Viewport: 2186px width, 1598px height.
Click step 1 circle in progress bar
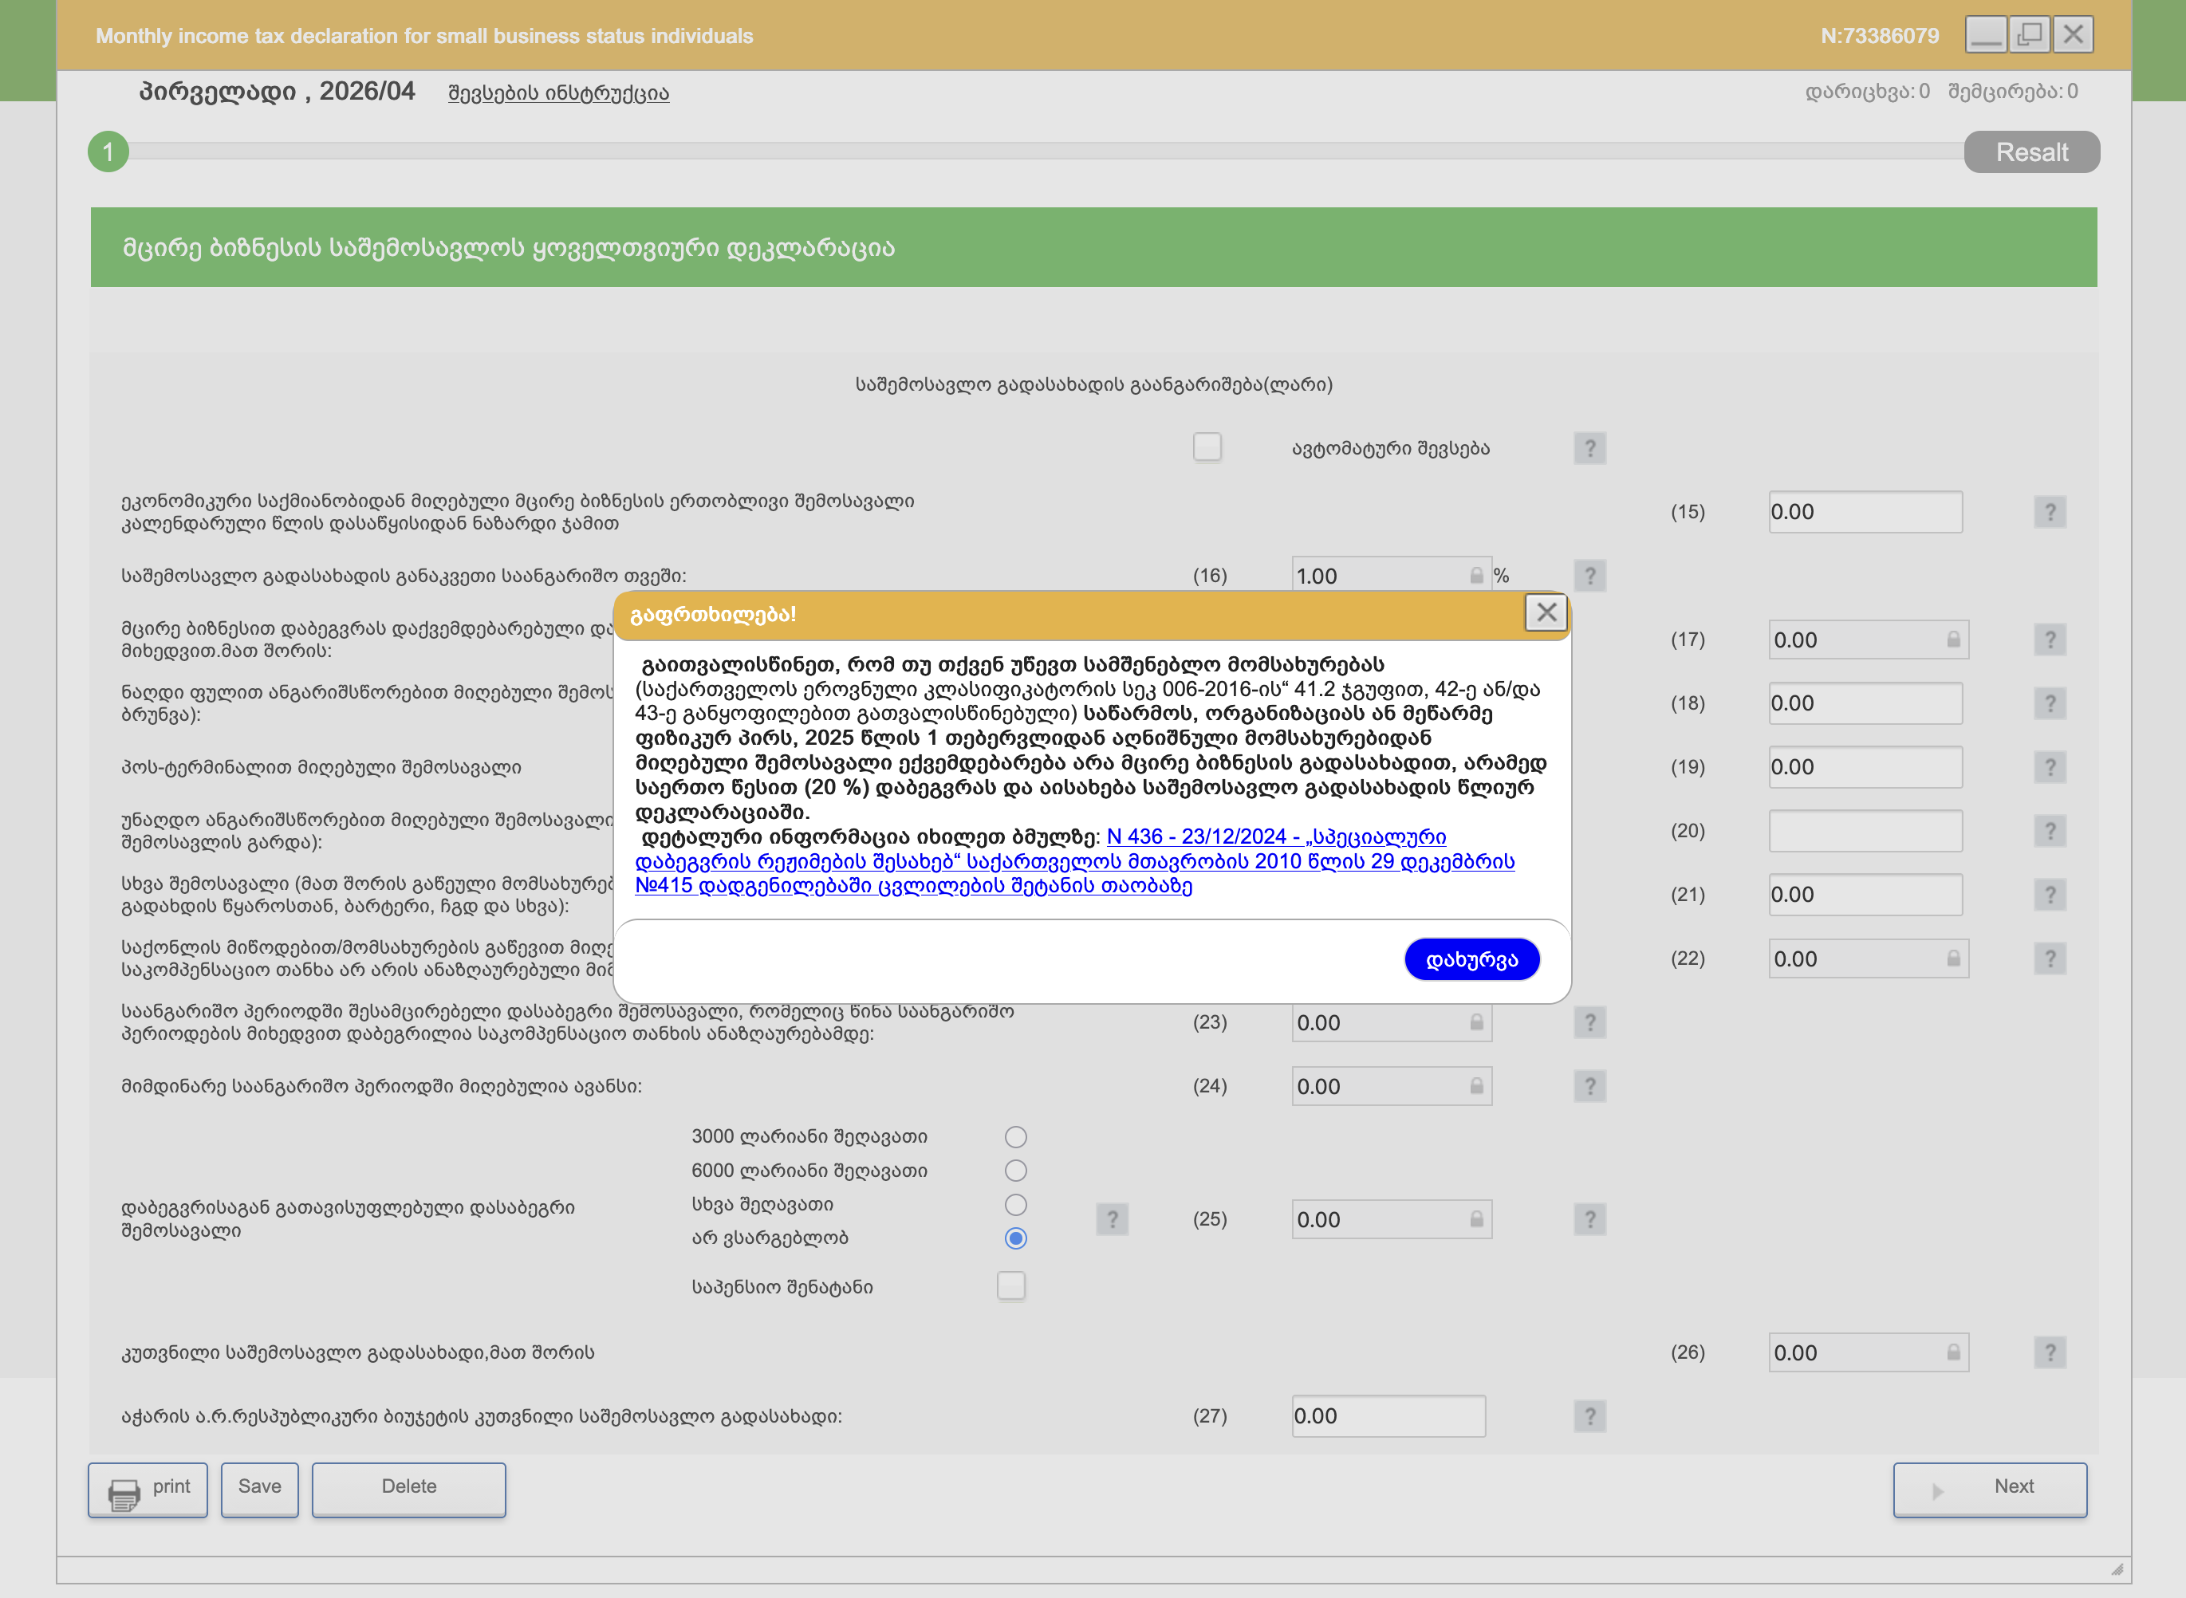(x=108, y=152)
